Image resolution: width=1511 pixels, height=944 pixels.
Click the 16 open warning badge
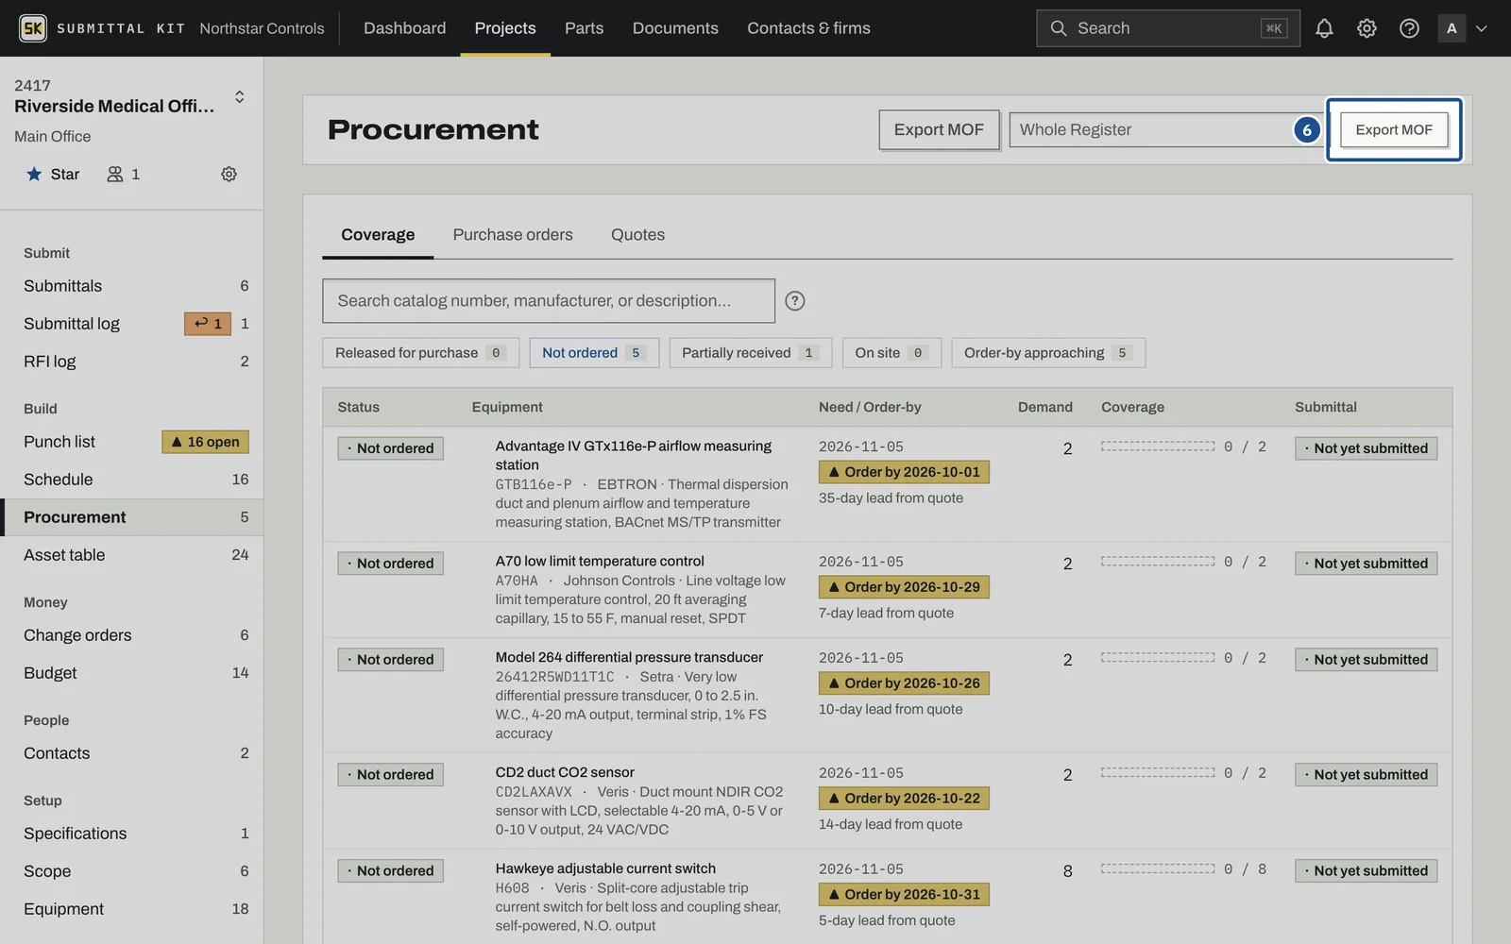coord(206,442)
